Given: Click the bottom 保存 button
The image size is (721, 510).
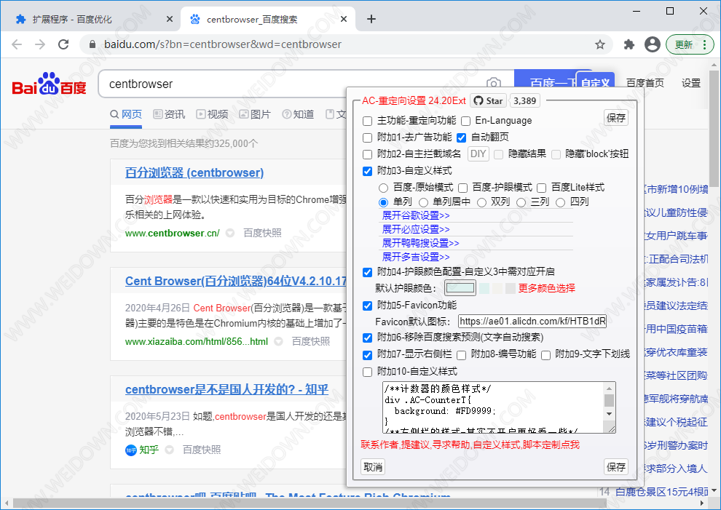Looking at the screenshot, I should (x=615, y=467).
